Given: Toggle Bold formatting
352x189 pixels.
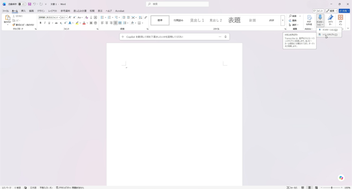Looking at the screenshot, I should click(x=41, y=23).
